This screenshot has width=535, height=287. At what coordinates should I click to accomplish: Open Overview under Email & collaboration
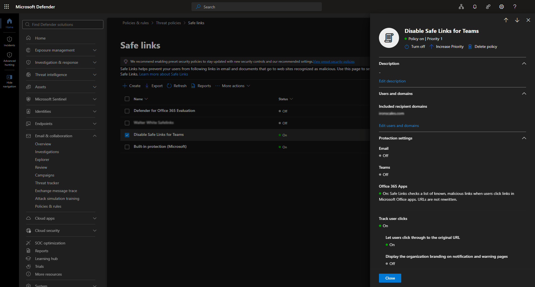(x=43, y=144)
